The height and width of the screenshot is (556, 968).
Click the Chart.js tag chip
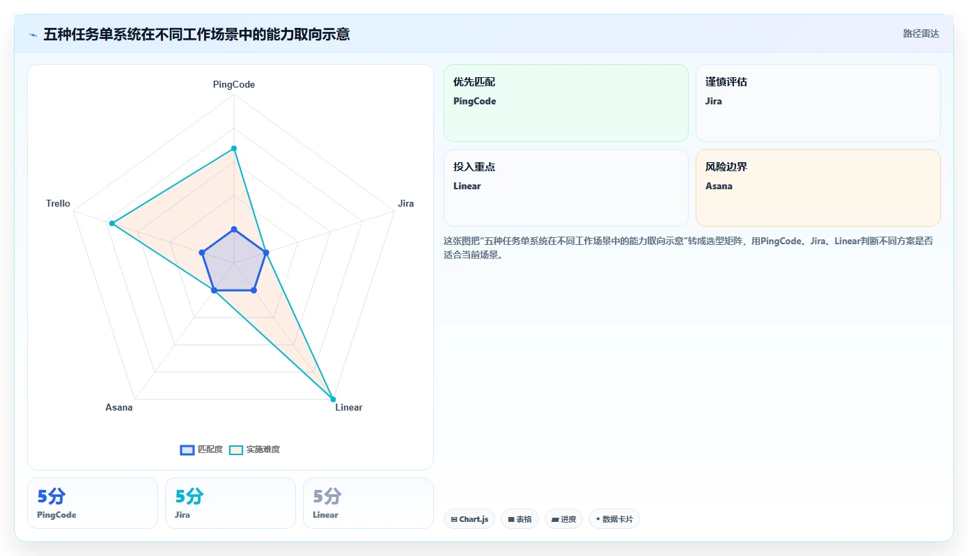coord(469,519)
